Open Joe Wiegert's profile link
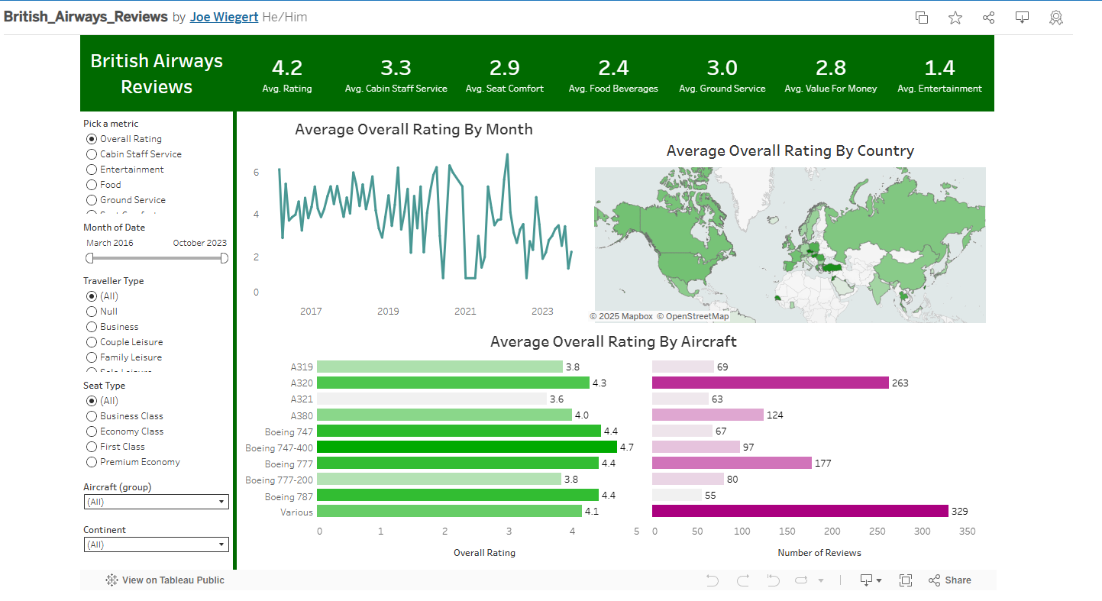The width and height of the screenshot is (1102, 601). point(224,17)
